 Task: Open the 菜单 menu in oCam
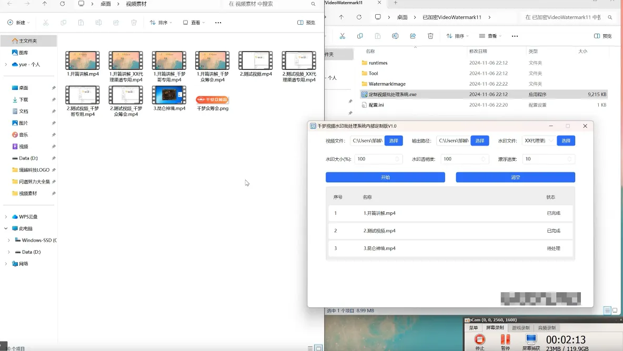(x=474, y=328)
